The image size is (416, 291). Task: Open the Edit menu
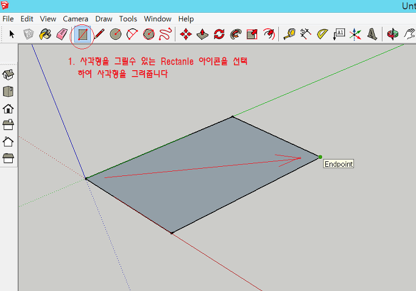coord(27,19)
